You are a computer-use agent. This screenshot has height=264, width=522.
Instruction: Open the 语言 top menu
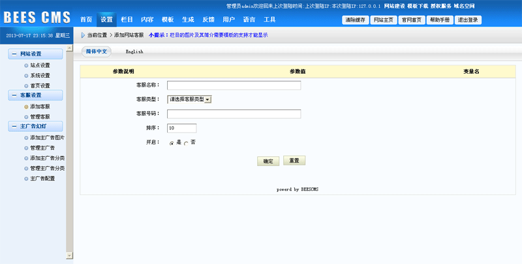click(249, 20)
